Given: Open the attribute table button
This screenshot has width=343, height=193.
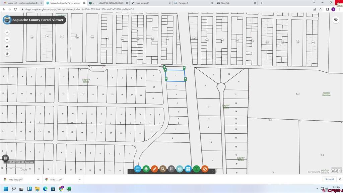Looking at the screenshot, I should (5, 158).
